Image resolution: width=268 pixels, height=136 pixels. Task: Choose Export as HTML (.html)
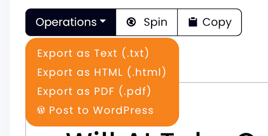coord(102,72)
